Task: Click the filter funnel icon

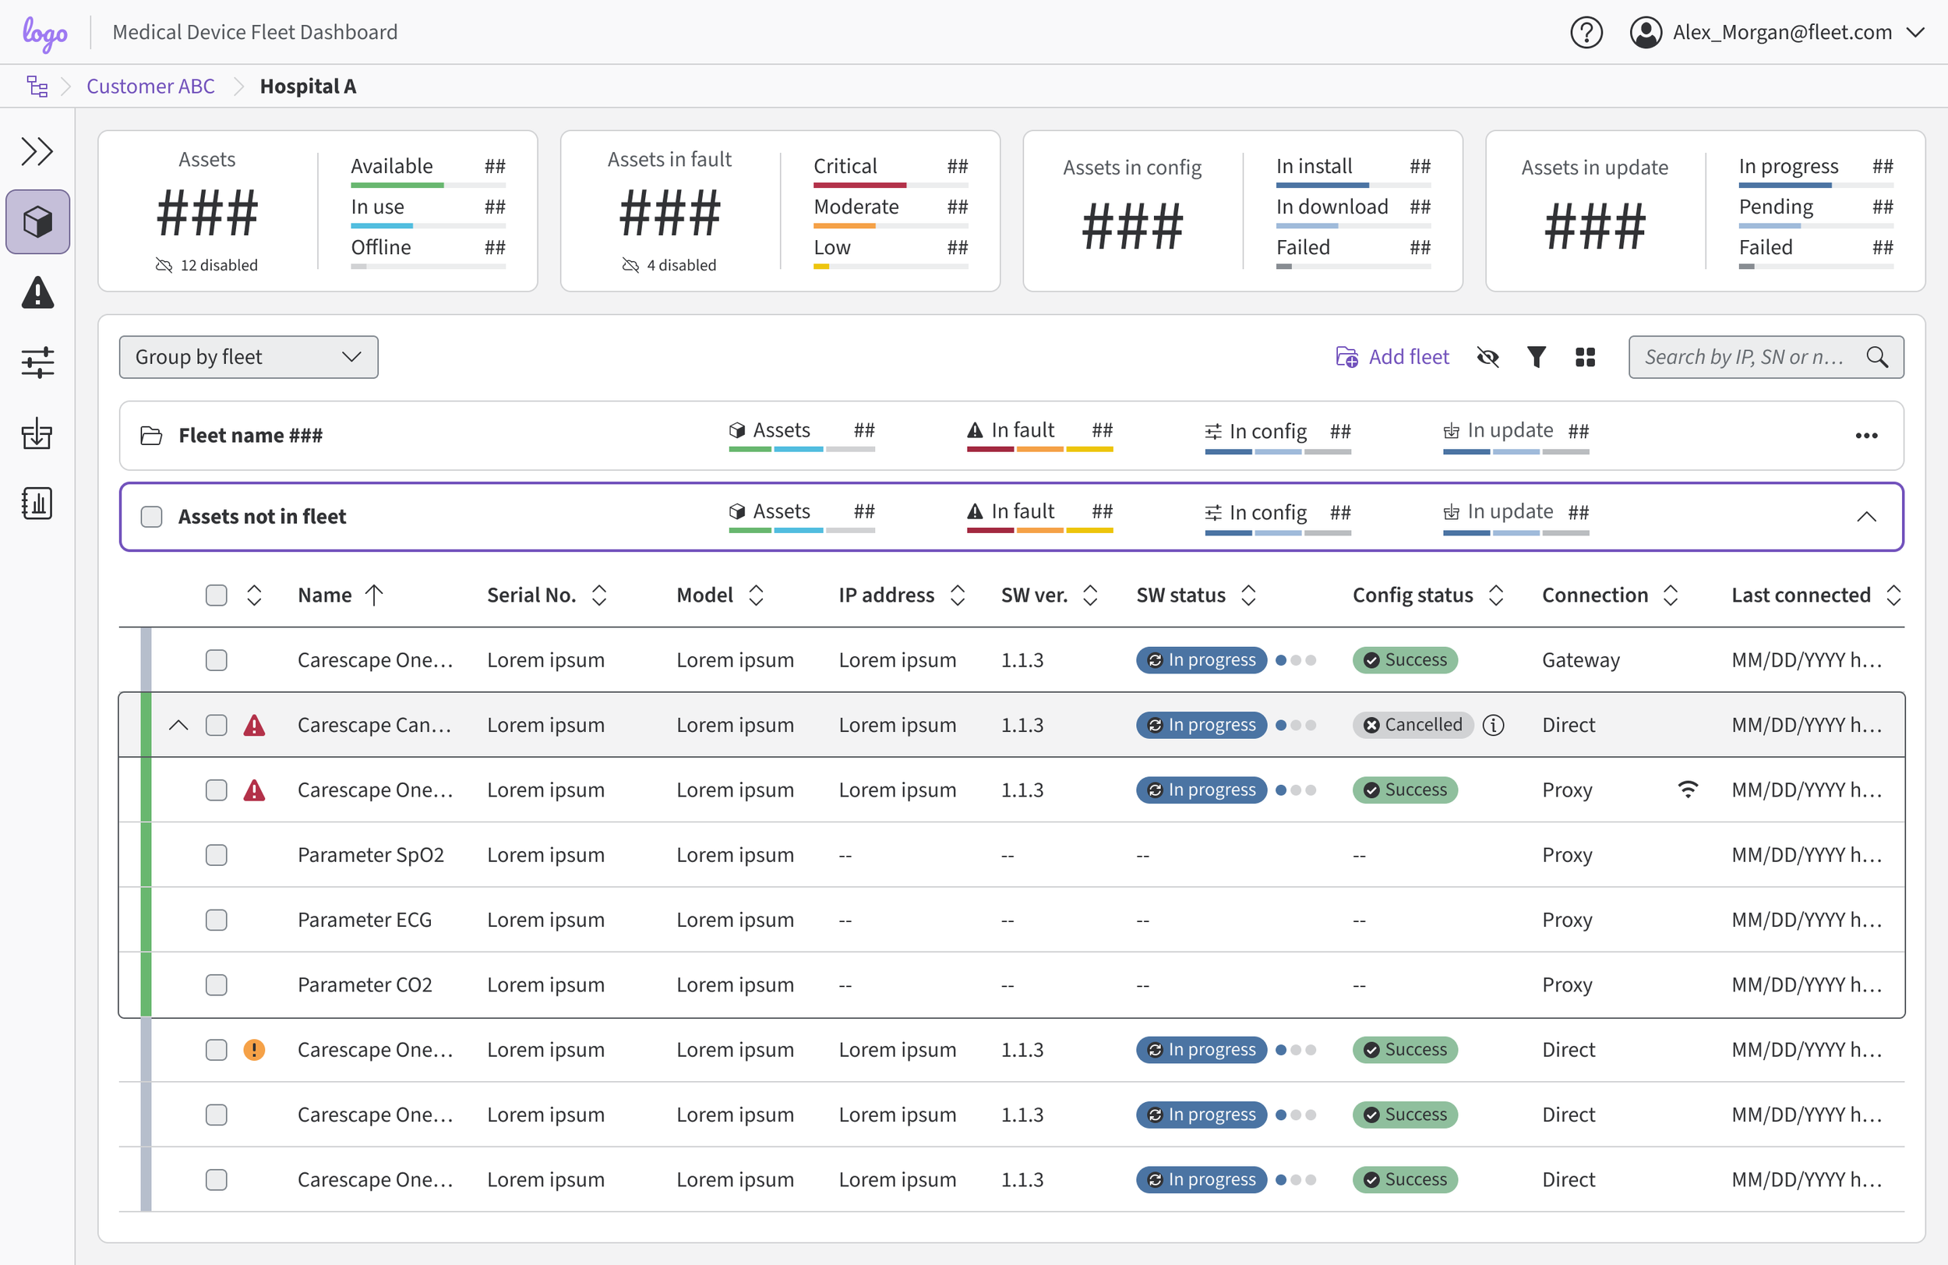Action: [x=1537, y=357]
